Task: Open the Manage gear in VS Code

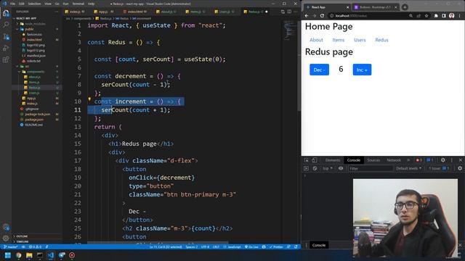Action: [6, 238]
